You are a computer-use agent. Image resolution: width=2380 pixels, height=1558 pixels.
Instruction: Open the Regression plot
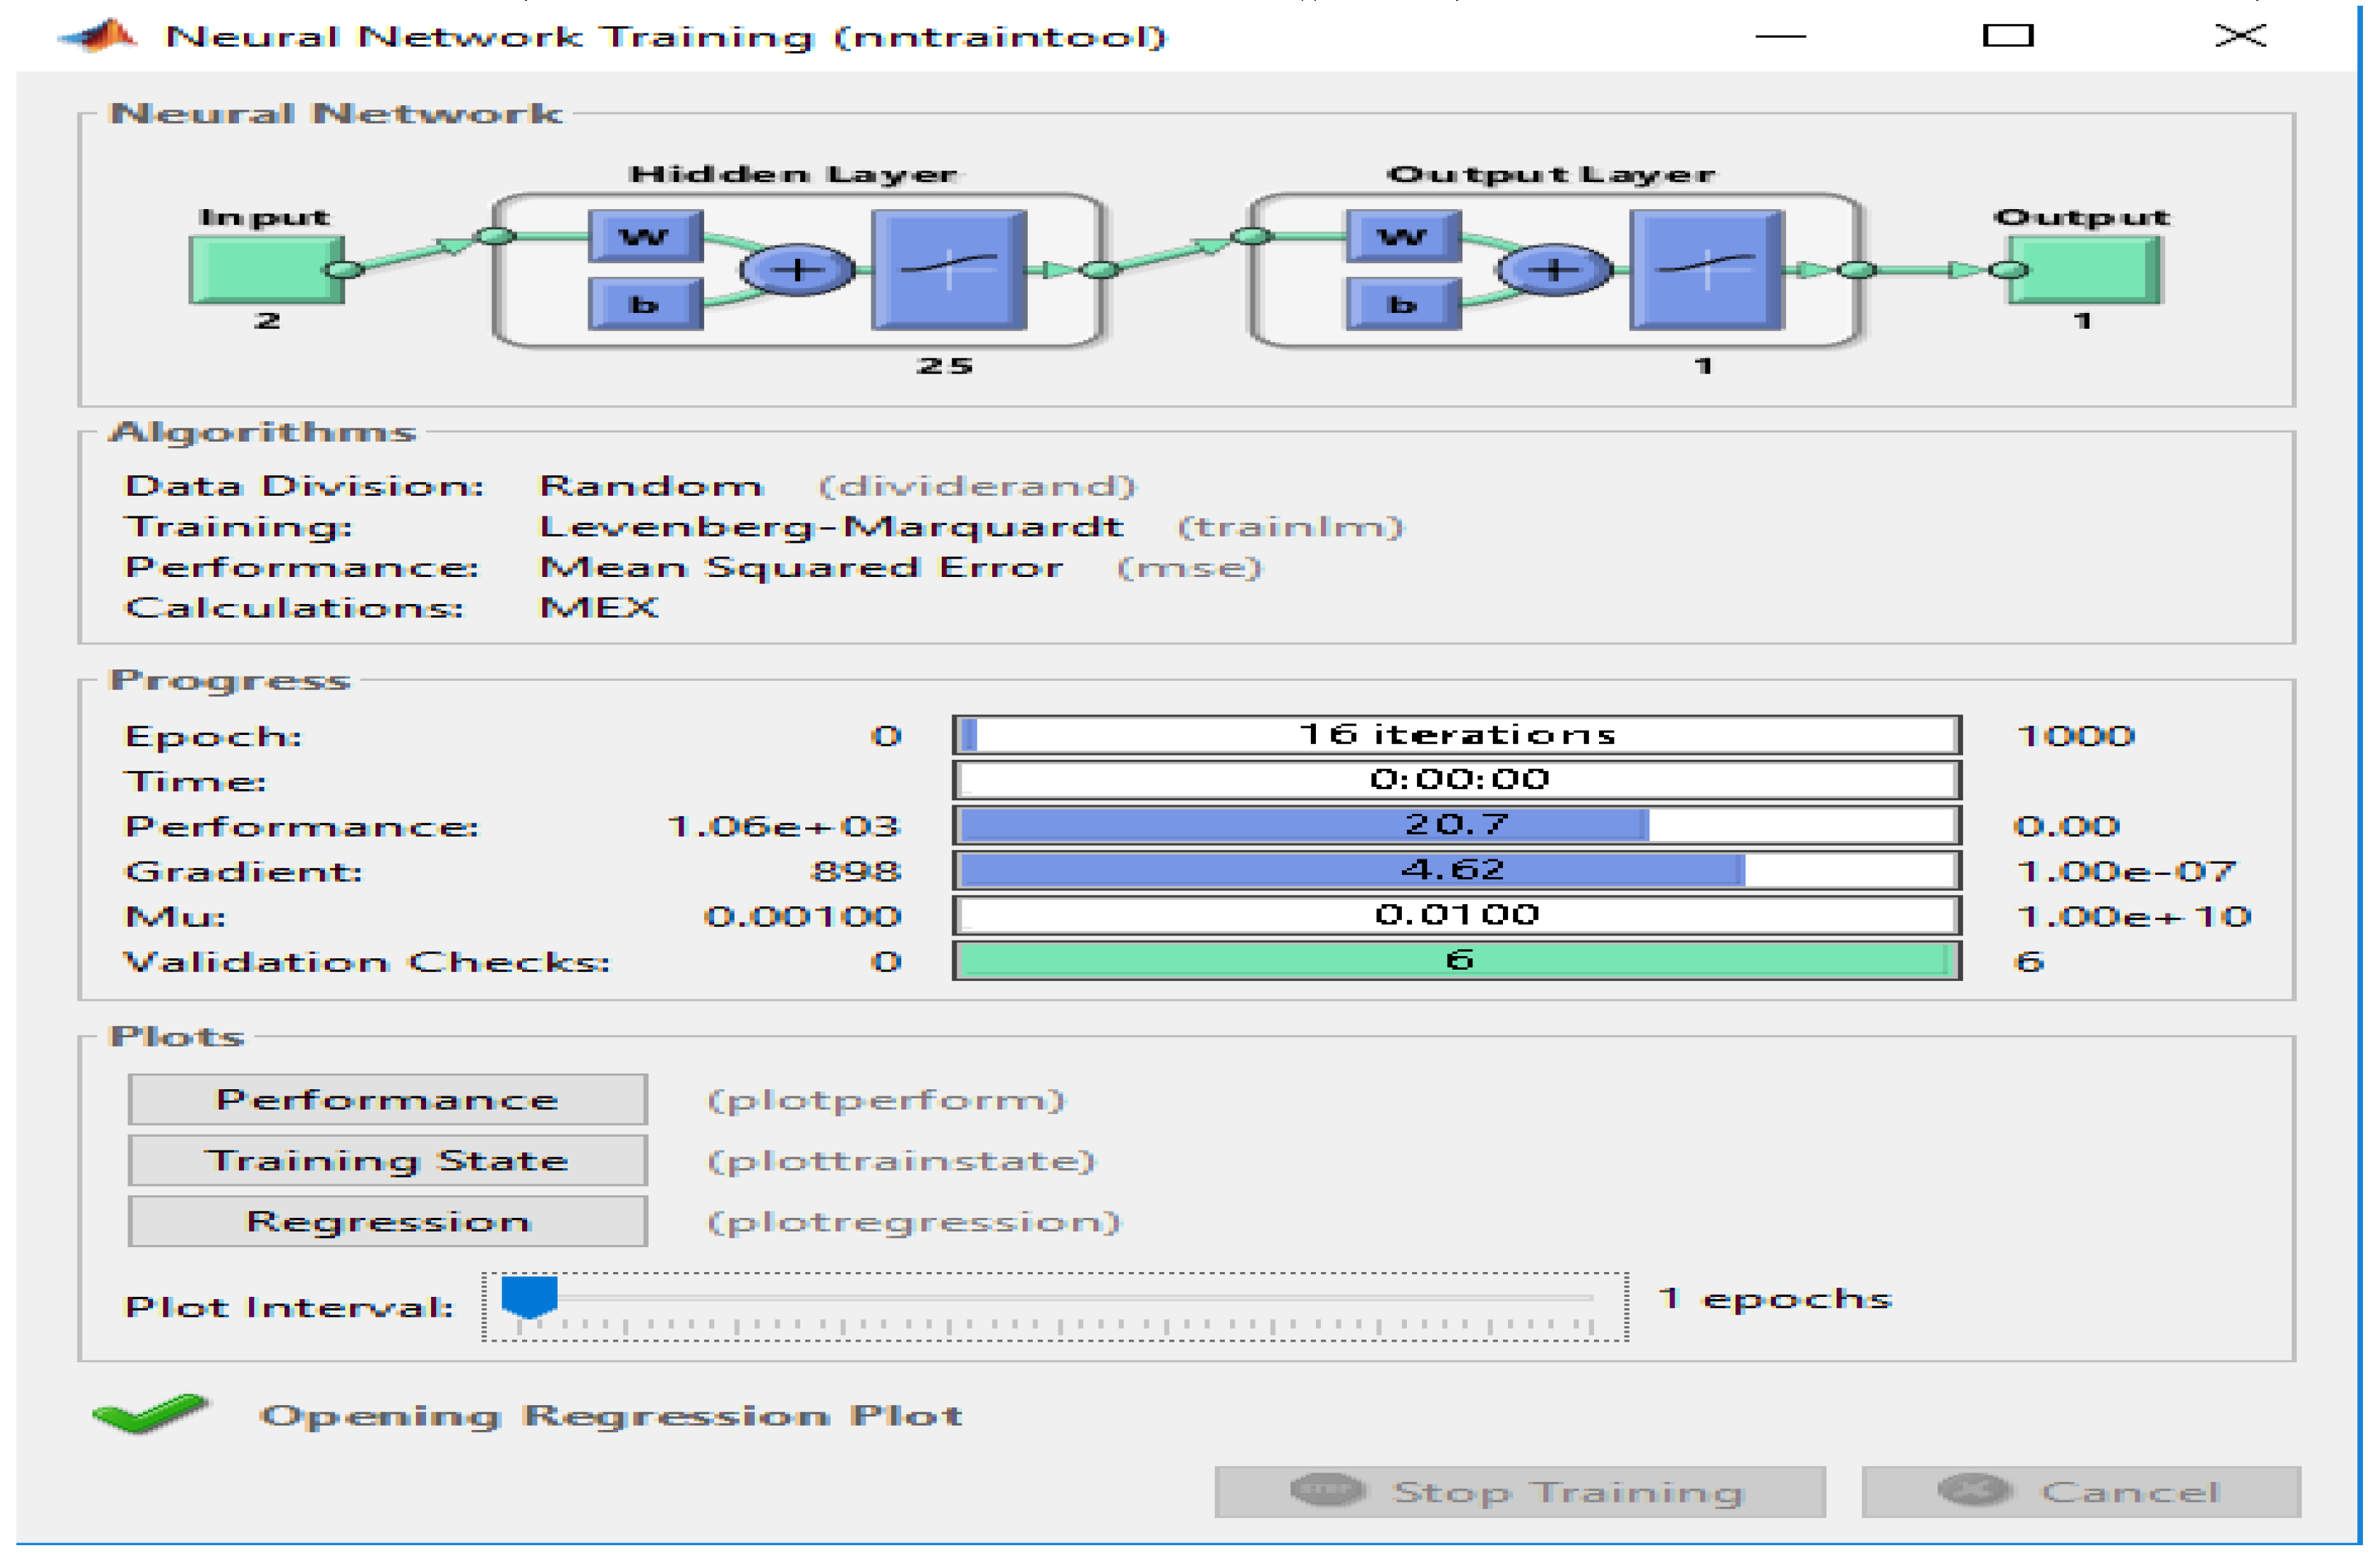pyautogui.click(x=387, y=1222)
